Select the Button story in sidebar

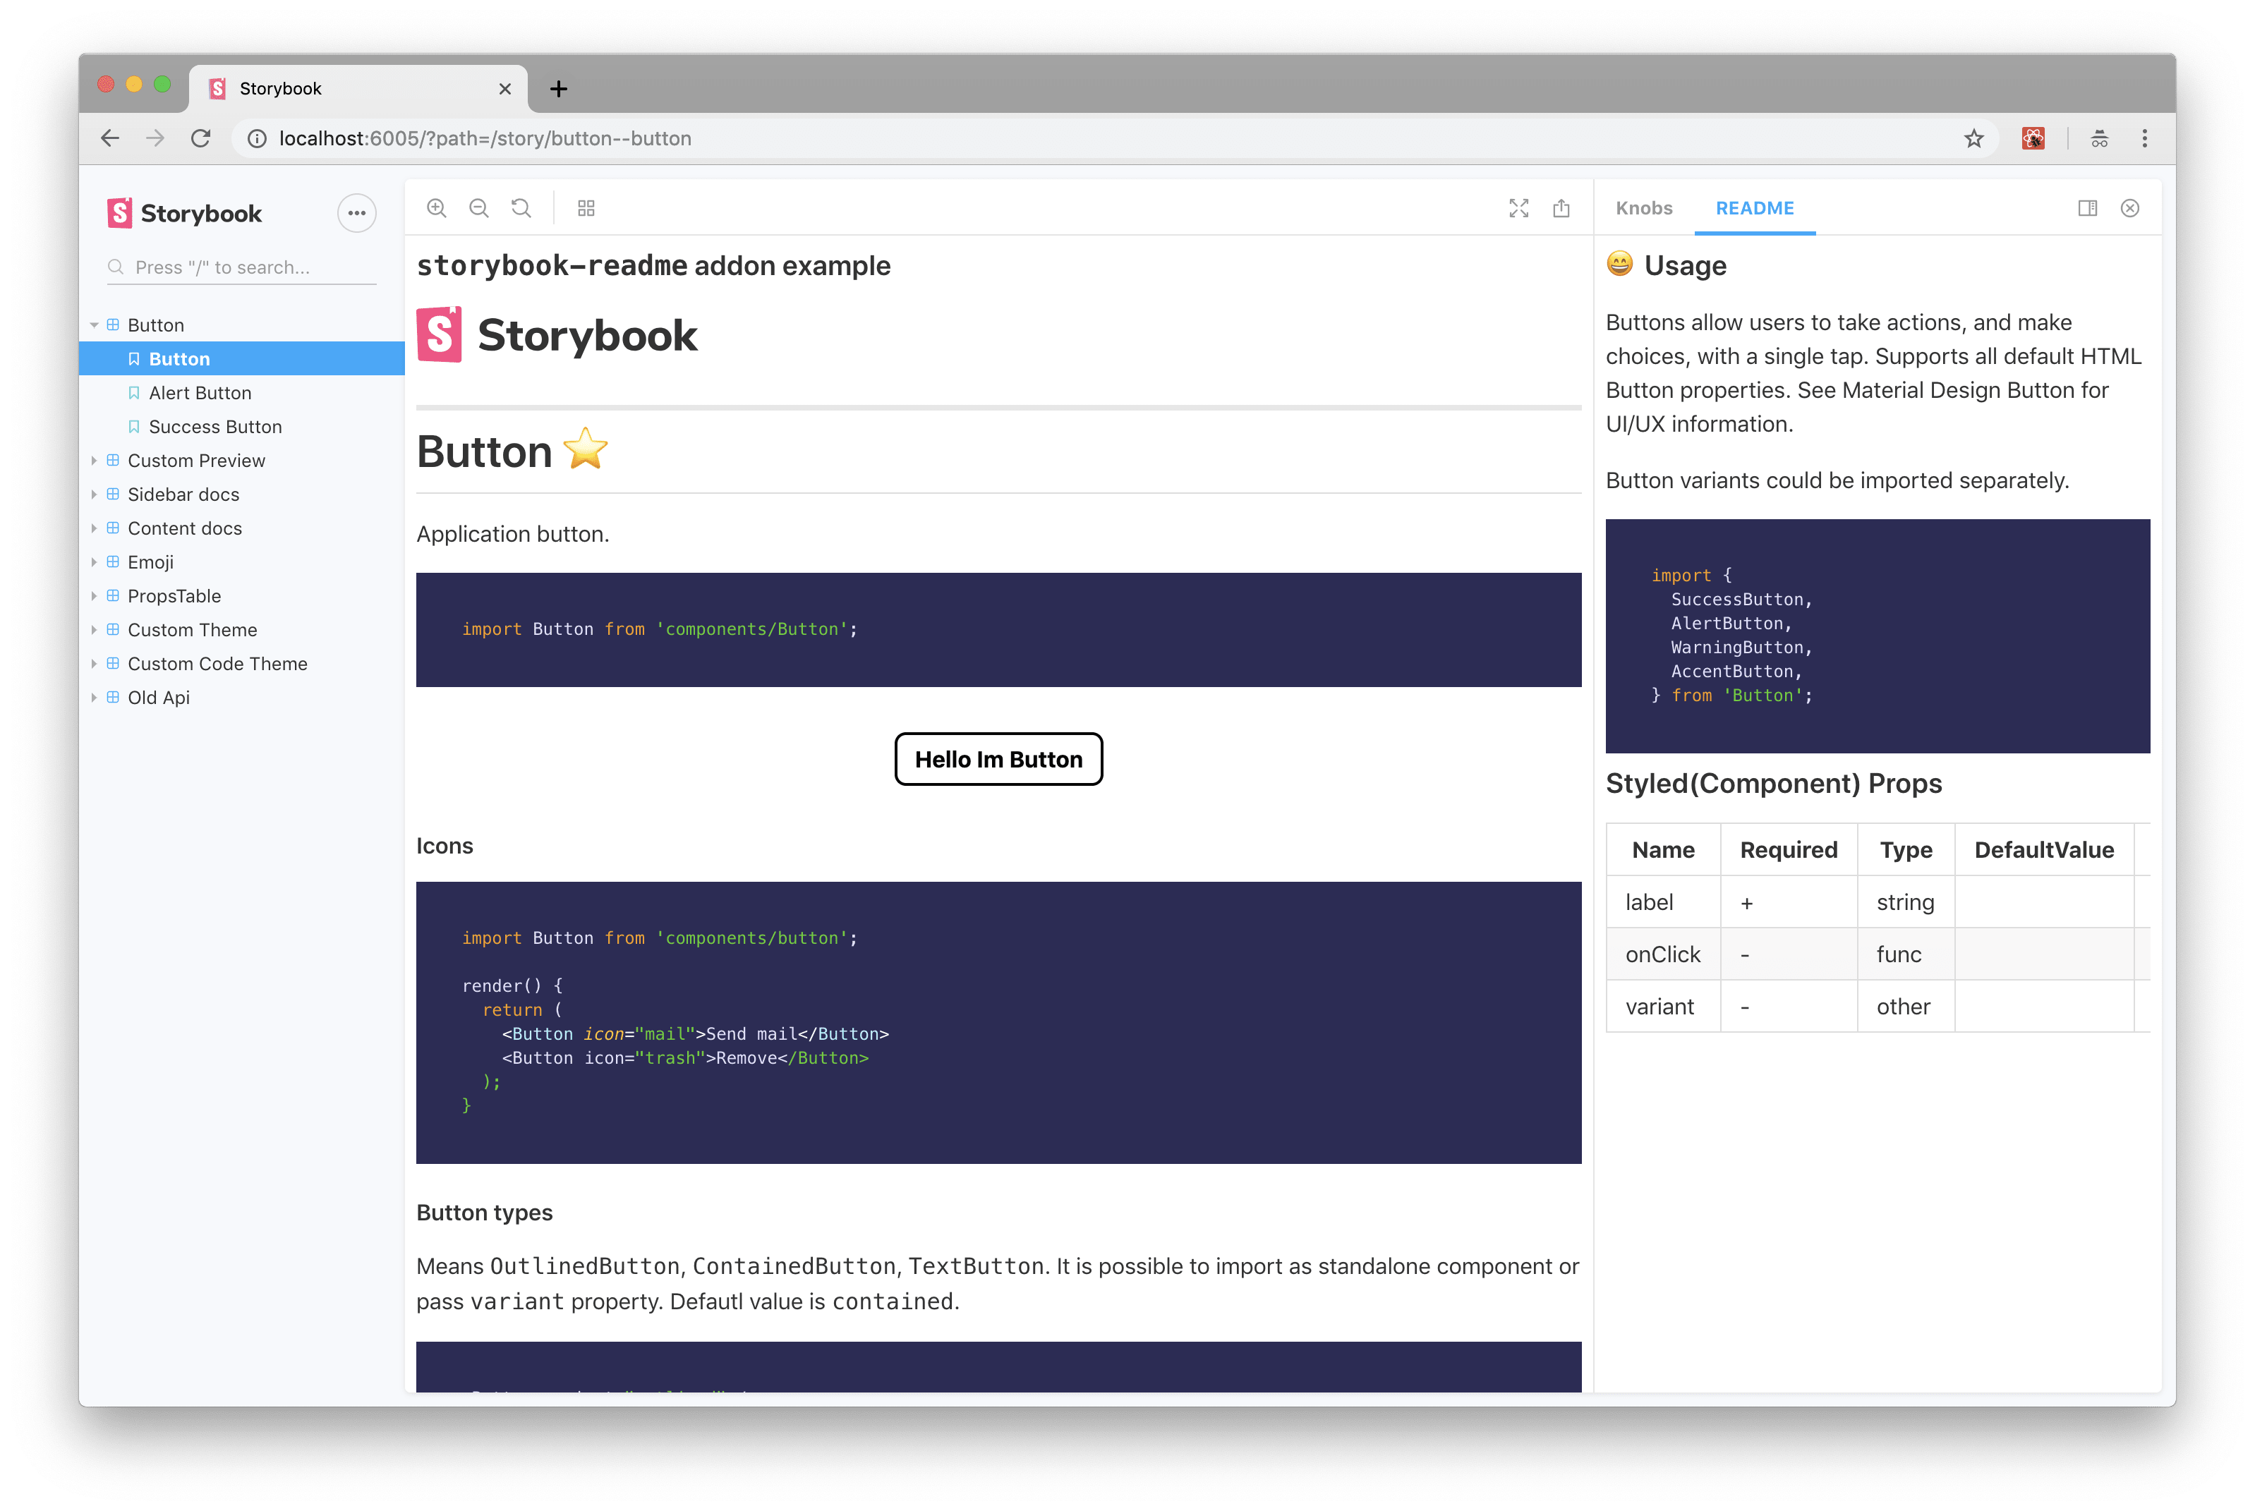pos(242,358)
